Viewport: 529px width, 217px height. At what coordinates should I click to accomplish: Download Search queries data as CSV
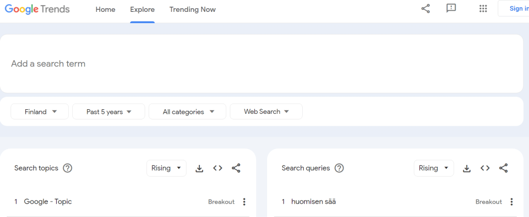point(466,168)
